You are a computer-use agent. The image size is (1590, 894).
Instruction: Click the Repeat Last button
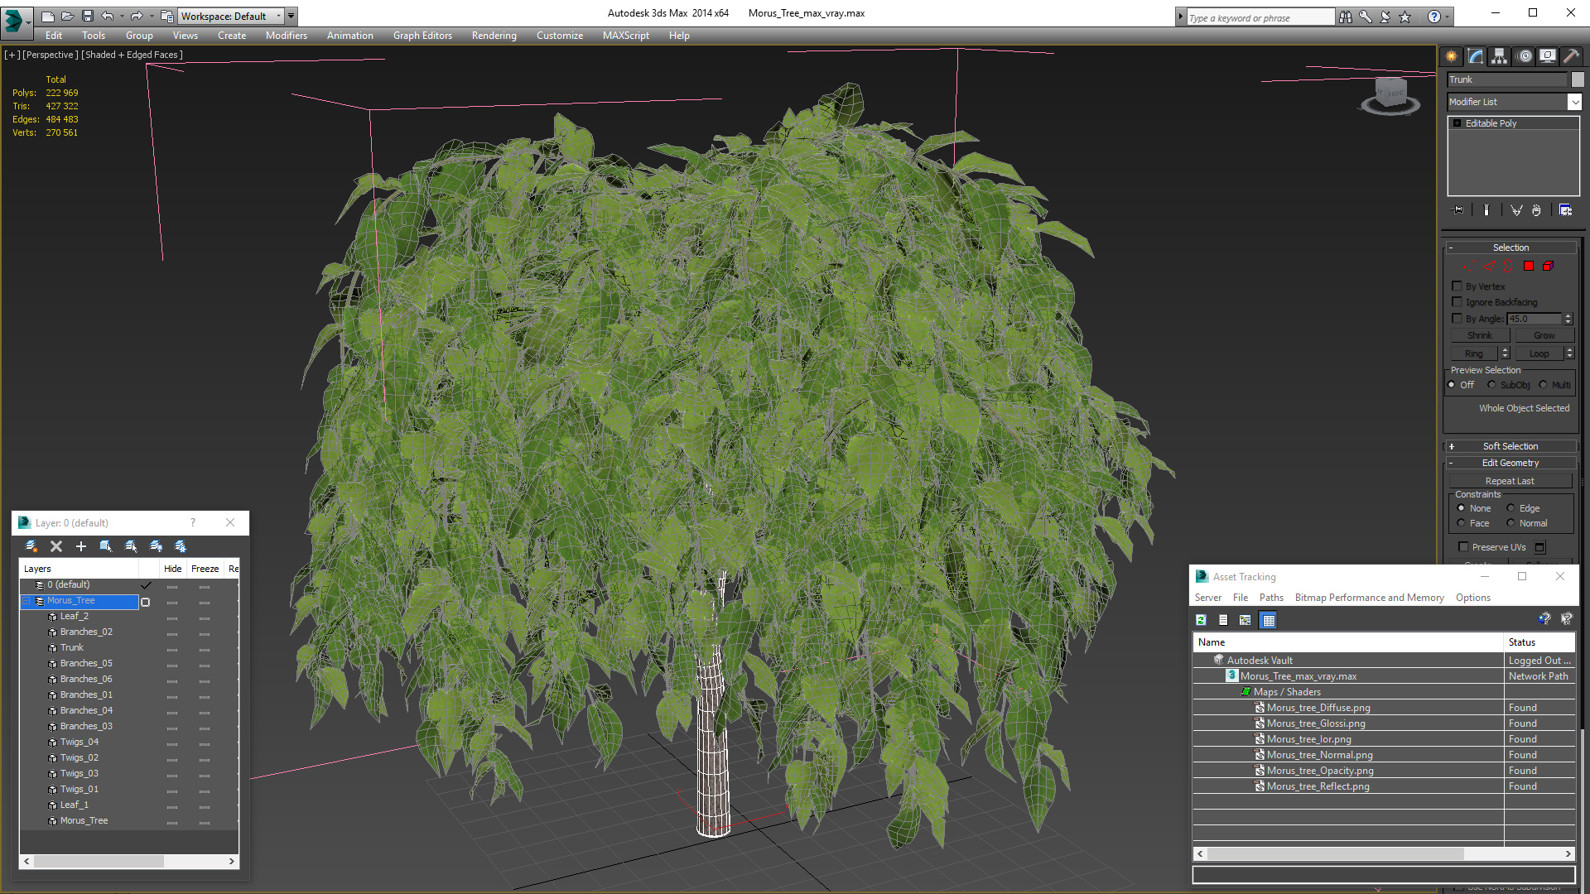tap(1509, 481)
